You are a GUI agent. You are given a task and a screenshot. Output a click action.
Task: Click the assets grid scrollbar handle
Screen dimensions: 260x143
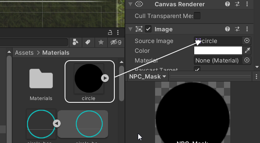click(x=121, y=83)
